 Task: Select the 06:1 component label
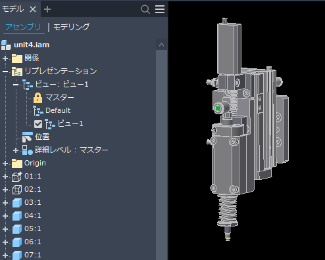[33, 242]
